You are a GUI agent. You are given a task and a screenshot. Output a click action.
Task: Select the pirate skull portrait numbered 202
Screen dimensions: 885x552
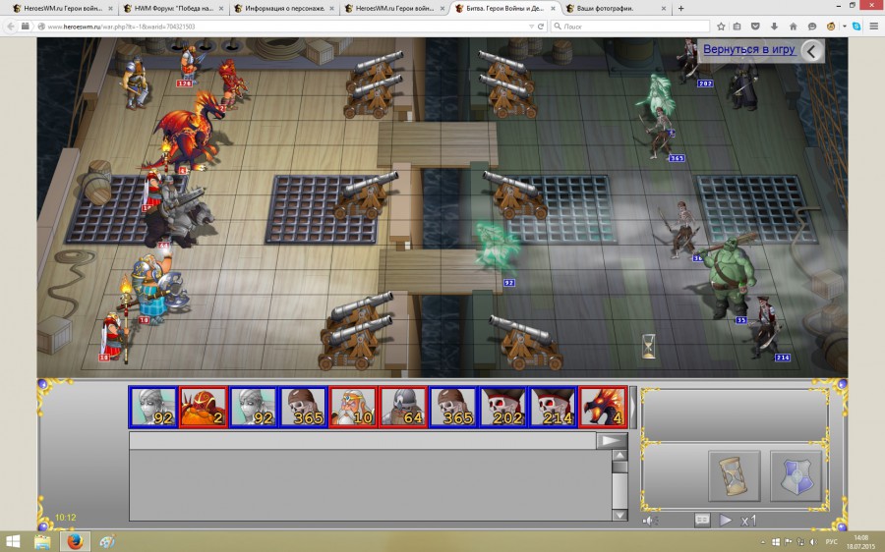(x=502, y=407)
